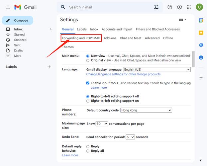The image size is (207, 166).
Task: Go to Filters and Blocked Addresses tab
Action: (x=158, y=29)
